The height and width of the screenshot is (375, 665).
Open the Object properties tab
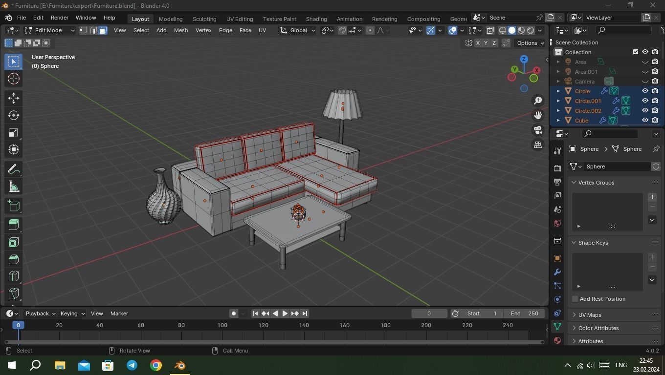(557, 258)
